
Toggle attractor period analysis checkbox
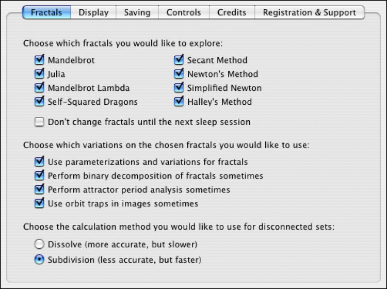pos(40,190)
